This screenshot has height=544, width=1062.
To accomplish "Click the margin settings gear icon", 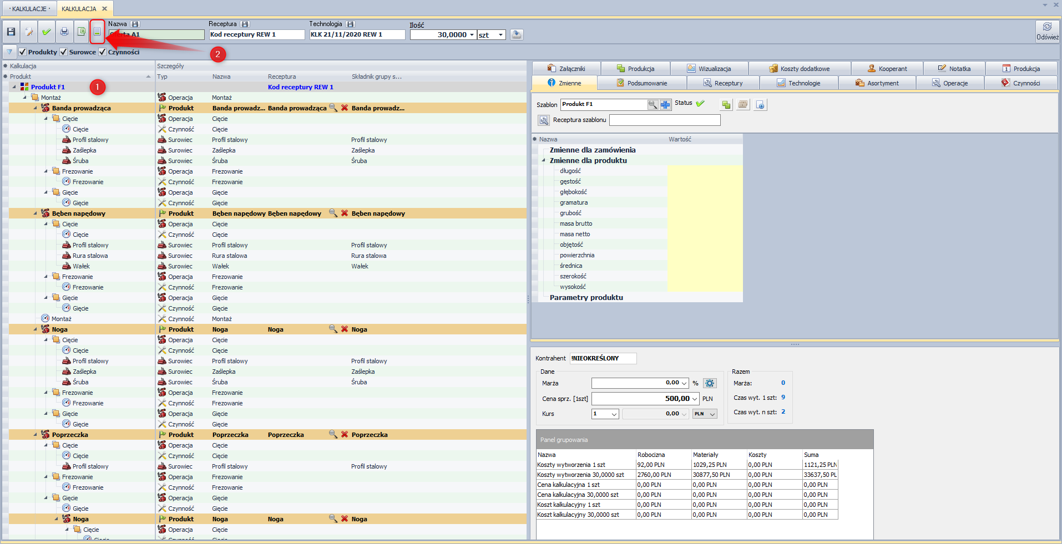I will 710,383.
